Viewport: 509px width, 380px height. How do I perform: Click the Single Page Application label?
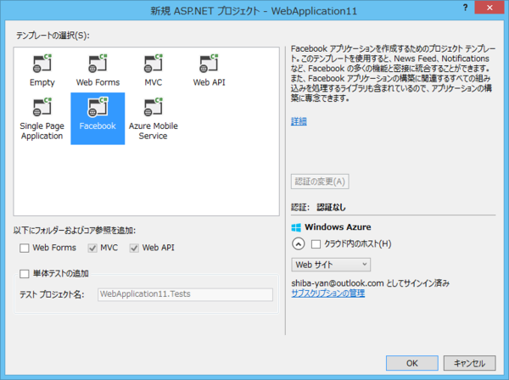point(42,131)
